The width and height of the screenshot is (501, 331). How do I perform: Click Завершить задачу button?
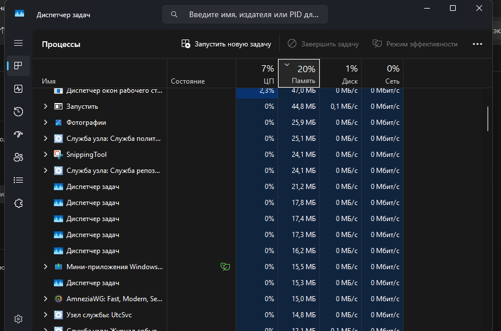(323, 44)
